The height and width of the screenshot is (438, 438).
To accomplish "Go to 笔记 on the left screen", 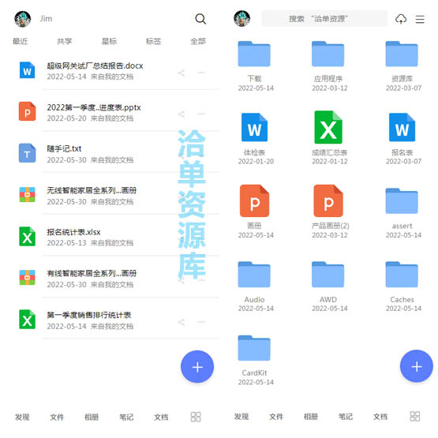I will (126, 417).
